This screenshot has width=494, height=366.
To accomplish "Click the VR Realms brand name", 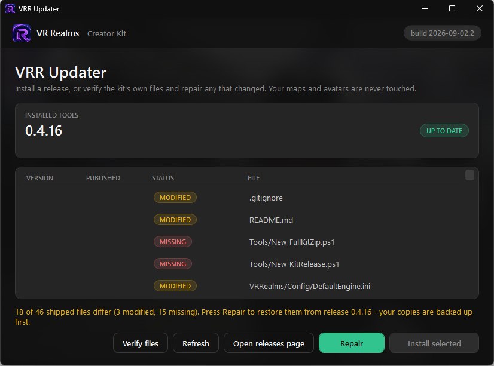I will coord(57,33).
